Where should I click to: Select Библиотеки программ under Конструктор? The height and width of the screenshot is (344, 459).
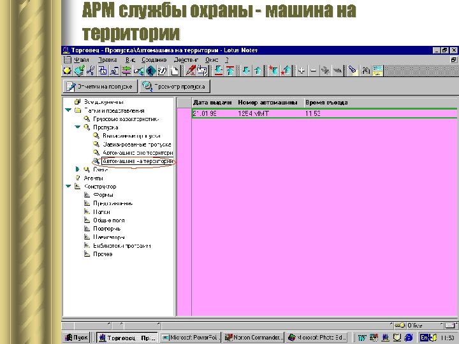coord(122,246)
